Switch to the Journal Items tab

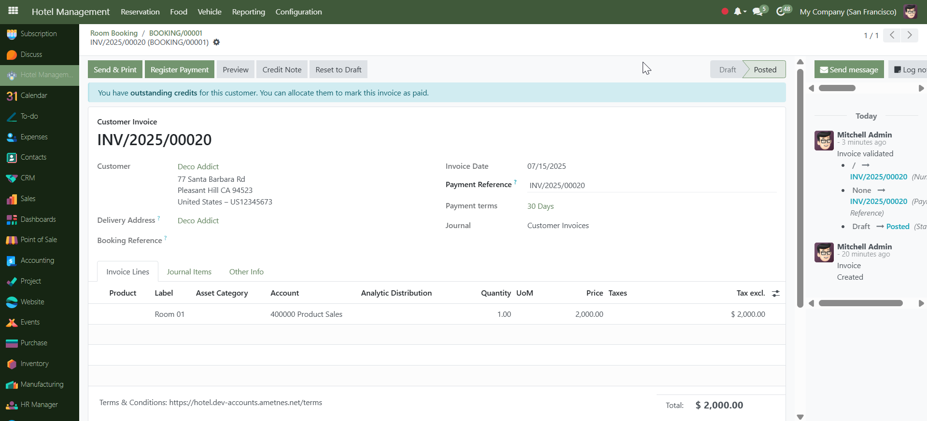pyautogui.click(x=189, y=272)
